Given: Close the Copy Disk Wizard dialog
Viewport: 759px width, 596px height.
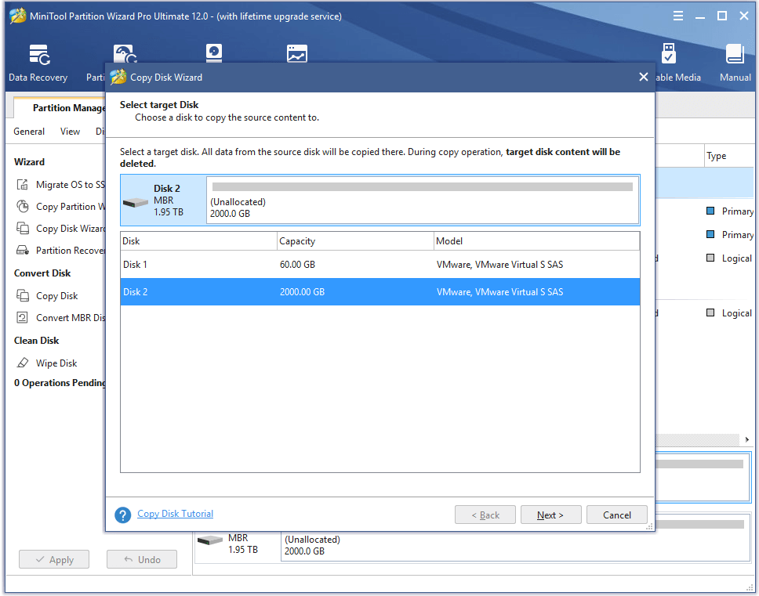Looking at the screenshot, I should 643,77.
